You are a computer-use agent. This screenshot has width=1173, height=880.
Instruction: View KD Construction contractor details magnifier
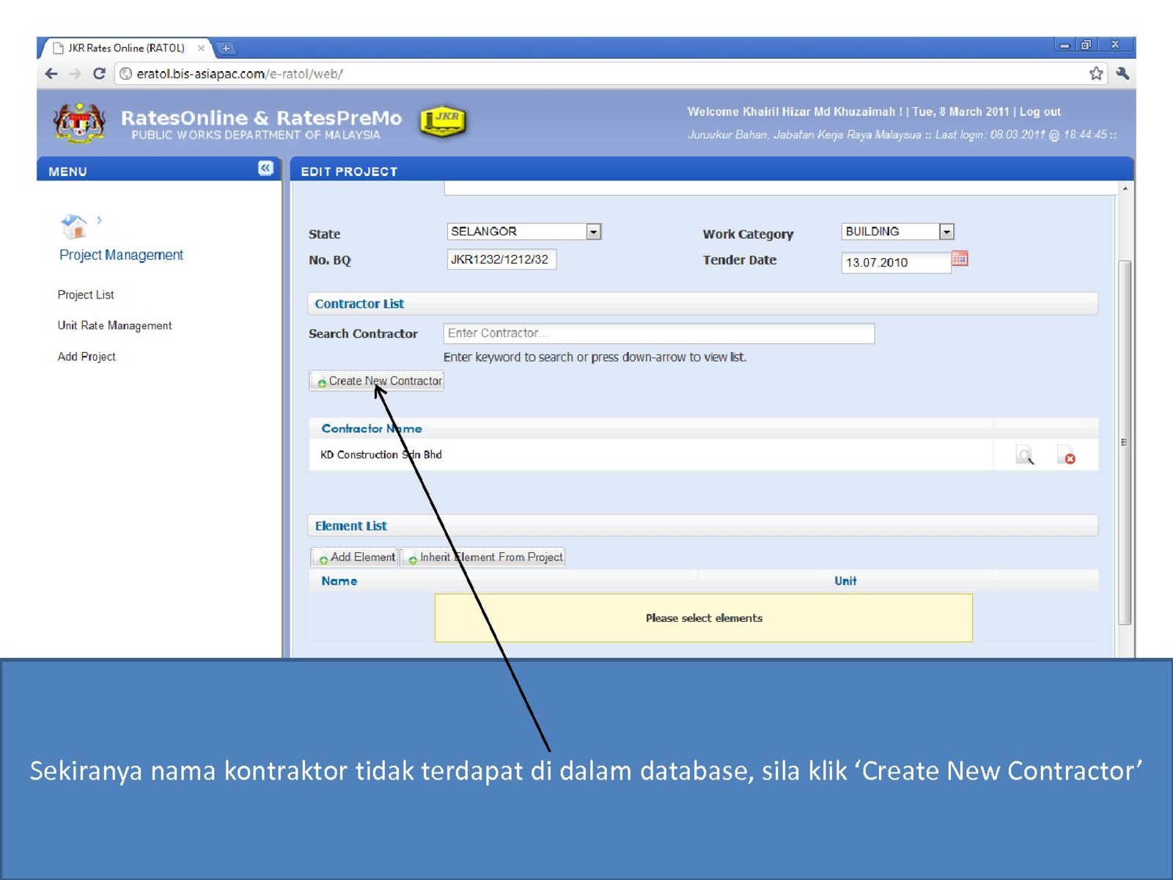1025,455
